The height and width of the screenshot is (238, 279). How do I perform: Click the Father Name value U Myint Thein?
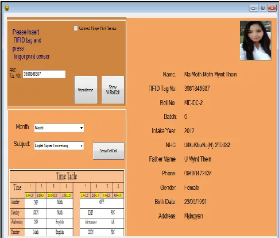[198, 159]
